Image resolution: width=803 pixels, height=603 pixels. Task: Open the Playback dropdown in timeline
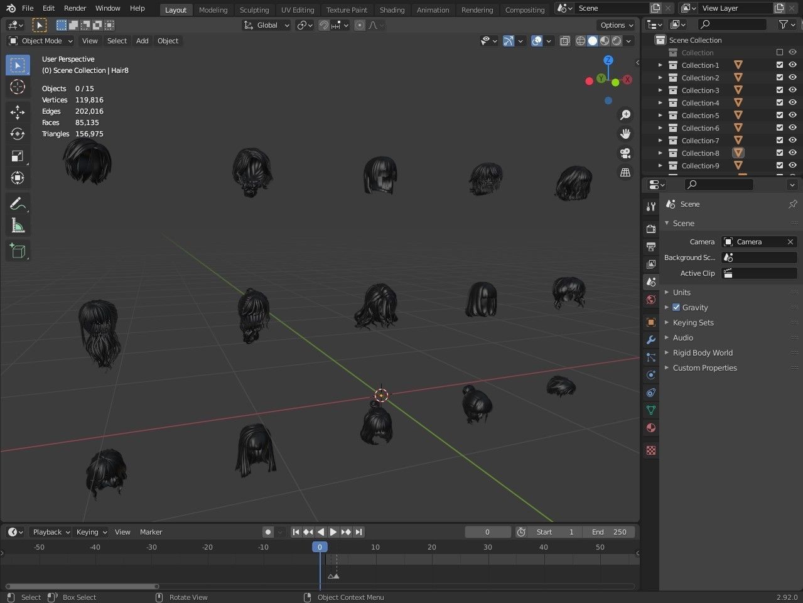point(50,532)
